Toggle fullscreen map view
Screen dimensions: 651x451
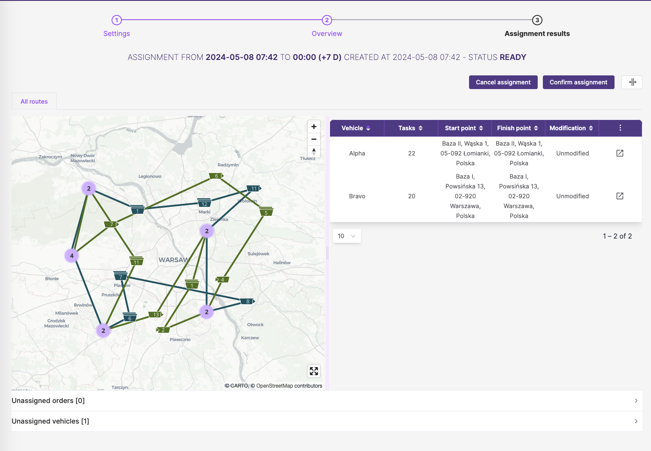point(314,371)
